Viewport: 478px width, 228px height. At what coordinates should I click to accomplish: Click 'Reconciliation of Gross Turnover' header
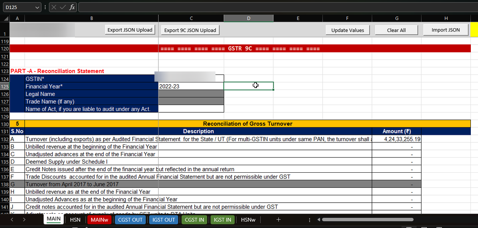(x=248, y=124)
